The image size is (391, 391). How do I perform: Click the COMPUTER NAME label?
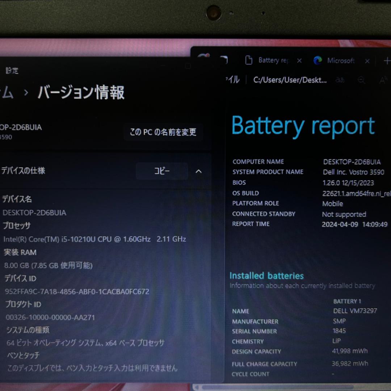258,161
